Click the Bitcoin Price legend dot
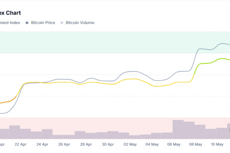Viewport: 230px width, 153px height. (x=27, y=23)
